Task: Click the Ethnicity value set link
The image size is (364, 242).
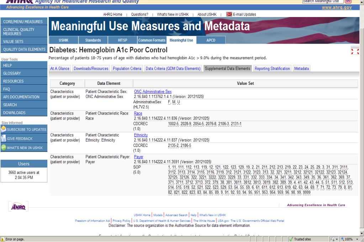Action: [x=141, y=135]
